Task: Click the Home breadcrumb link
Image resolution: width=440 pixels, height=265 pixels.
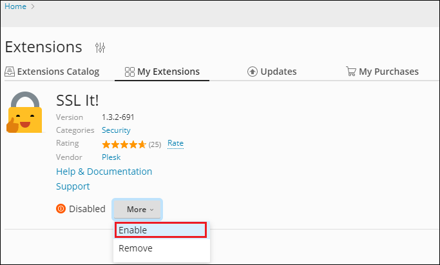Action: coord(15,6)
